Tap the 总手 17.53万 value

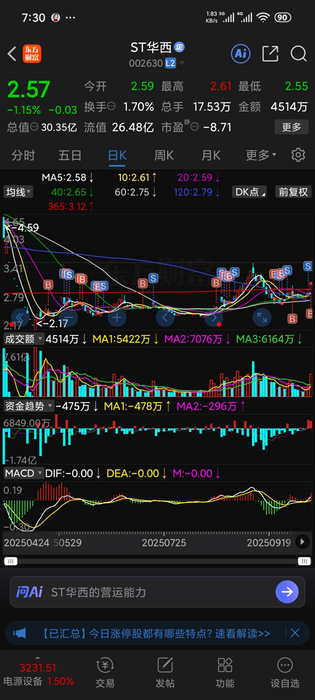196,107
